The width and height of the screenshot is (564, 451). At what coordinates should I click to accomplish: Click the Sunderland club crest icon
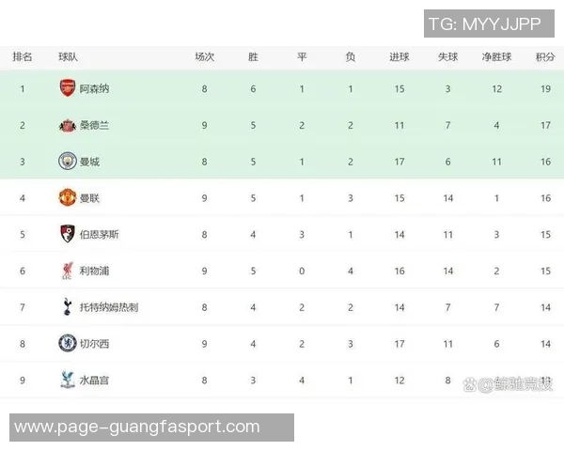tap(67, 124)
